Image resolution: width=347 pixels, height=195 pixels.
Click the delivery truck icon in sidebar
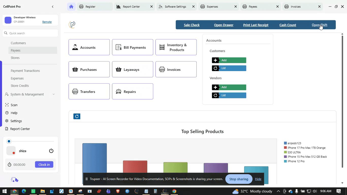click(x=15, y=180)
